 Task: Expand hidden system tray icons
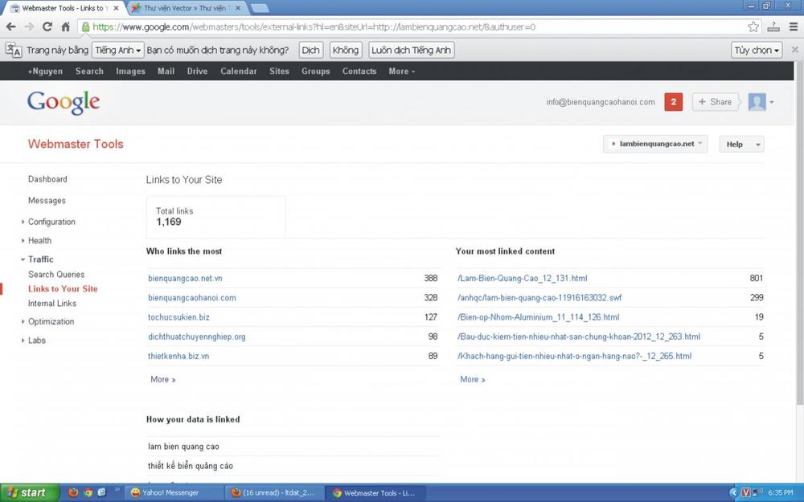tap(733, 493)
